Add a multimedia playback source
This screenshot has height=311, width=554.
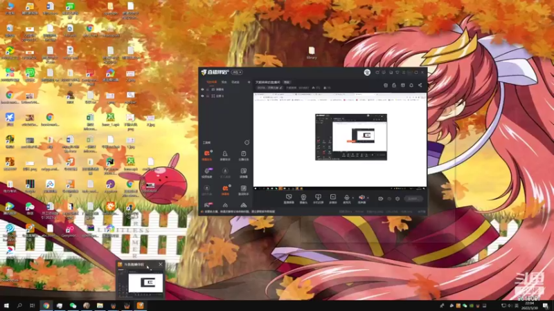coord(333,199)
